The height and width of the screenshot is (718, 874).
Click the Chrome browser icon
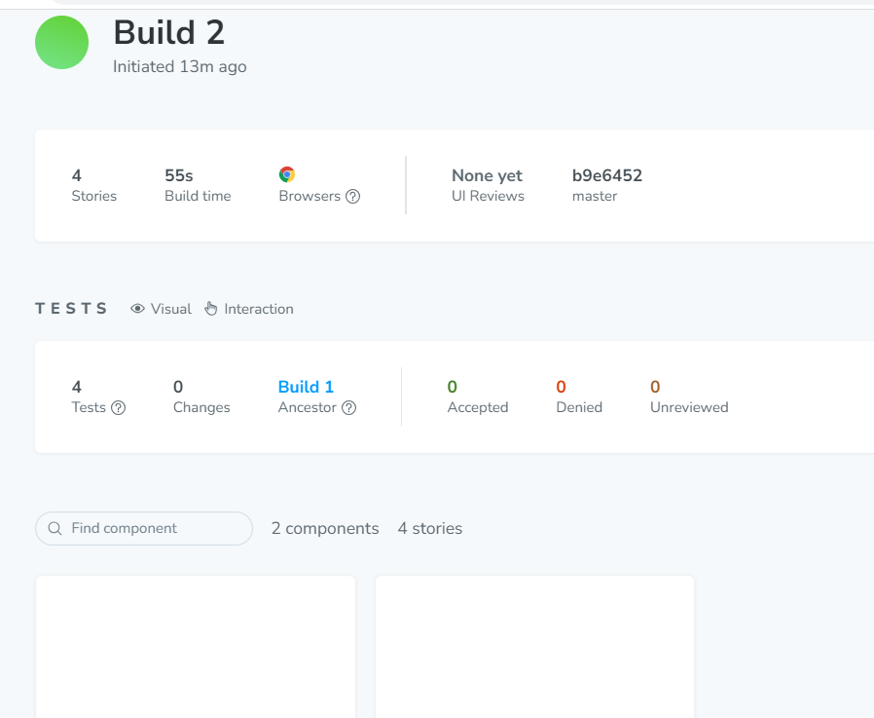287,174
